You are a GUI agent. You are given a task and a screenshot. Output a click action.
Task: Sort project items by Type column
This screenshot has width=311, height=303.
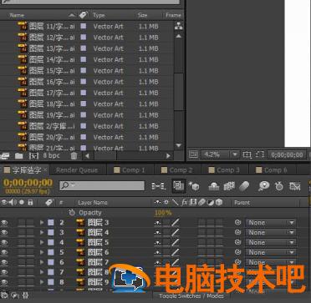[x=99, y=15]
